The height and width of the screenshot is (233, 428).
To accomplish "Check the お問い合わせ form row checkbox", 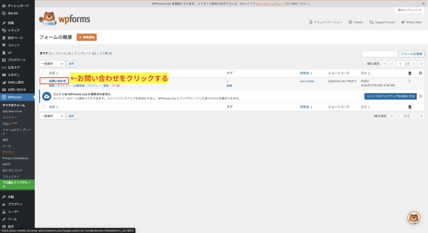I will pos(43,81).
